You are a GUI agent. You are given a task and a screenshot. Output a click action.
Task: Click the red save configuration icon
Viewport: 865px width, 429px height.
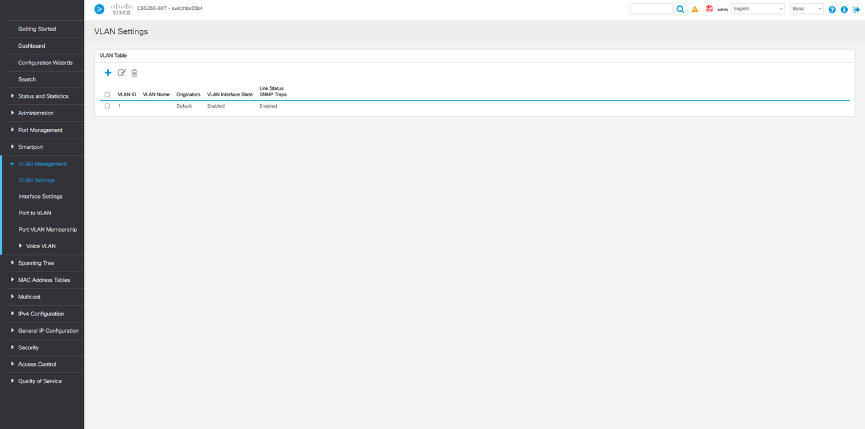(x=709, y=9)
